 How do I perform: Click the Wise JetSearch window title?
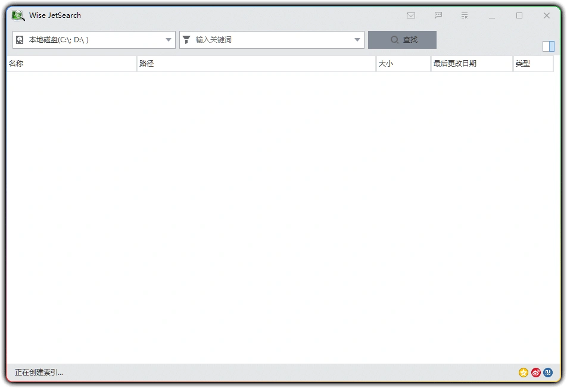pyautogui.click(x=55, y=15)
